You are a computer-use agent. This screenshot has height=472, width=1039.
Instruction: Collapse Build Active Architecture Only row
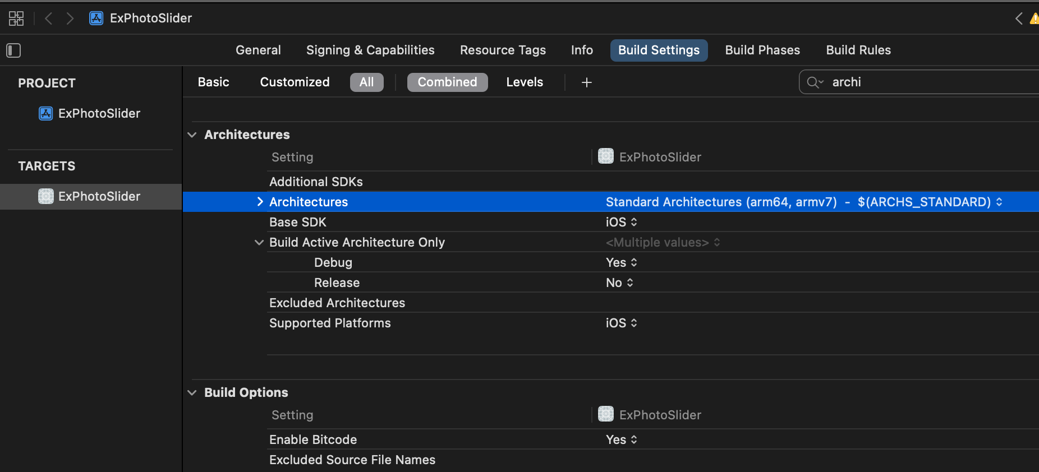(x=259, y=243)
